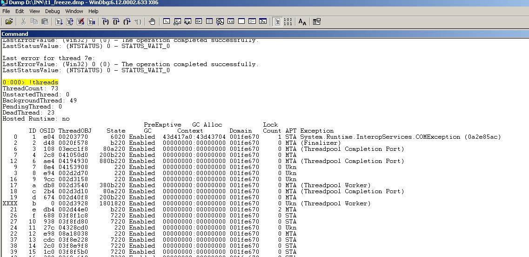
Task: Click the '(Threadpool Worker)' label in thread 17 row
Action: pos(335,185)
